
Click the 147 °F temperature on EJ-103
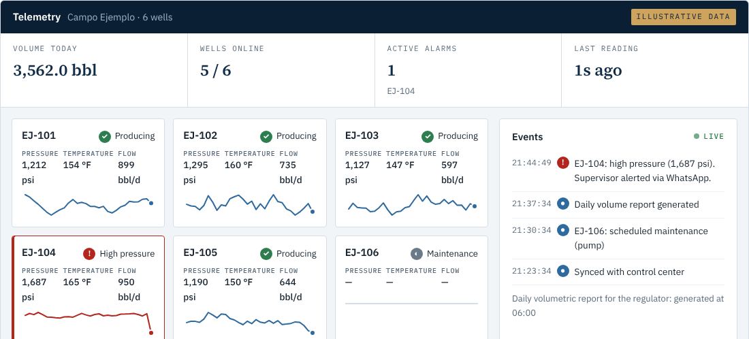pyautogui.click(x=400, y=165)
